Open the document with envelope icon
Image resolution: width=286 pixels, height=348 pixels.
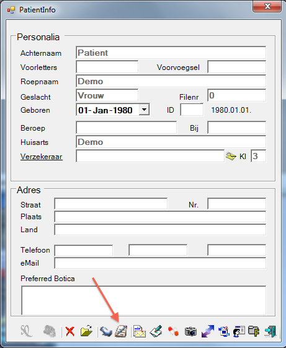click(x=140, y=331)
